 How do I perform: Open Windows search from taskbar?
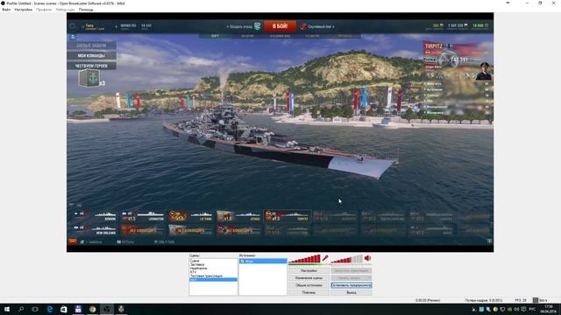21,309
